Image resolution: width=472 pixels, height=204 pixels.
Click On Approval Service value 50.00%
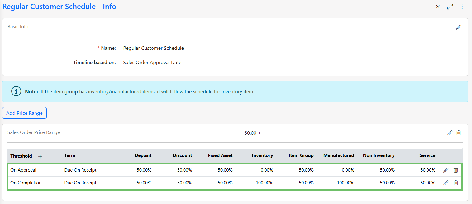coord(428,170)
